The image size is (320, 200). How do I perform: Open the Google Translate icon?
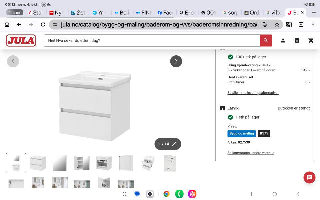point(289,24)
